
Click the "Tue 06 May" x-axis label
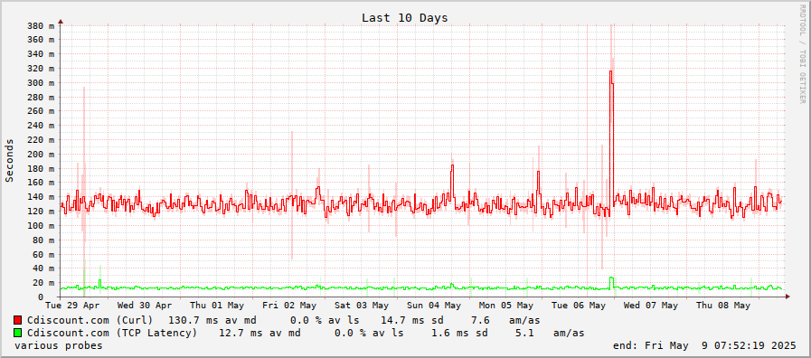click(579, 306)
